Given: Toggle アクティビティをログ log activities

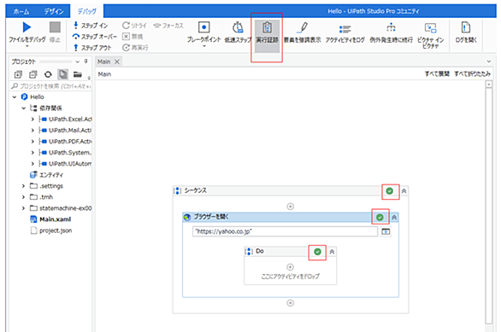Looking at the screenshot, I should 345,32.
